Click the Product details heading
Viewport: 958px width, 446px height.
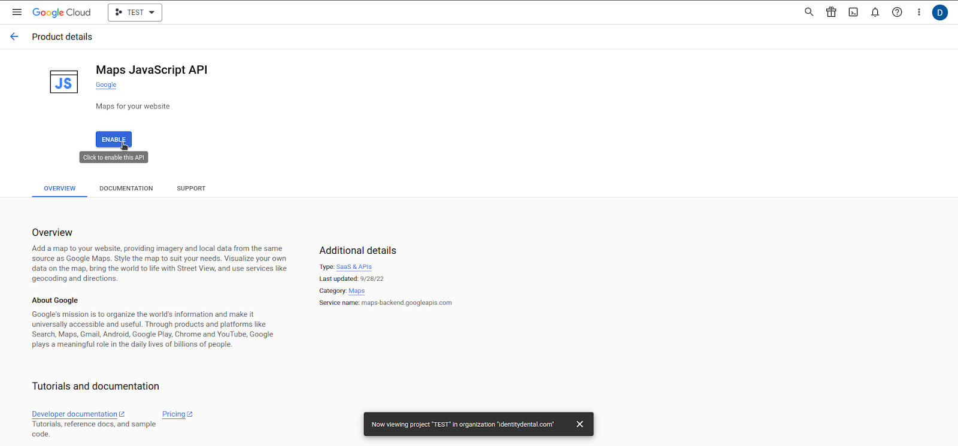(62, 37)
